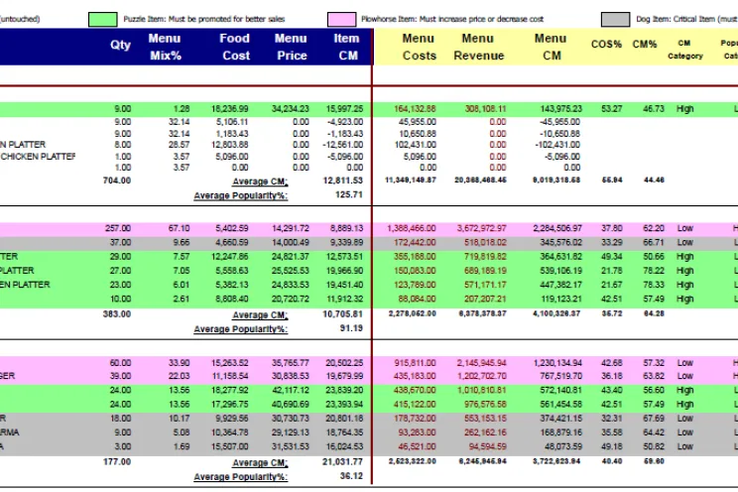Image resolution: width=738 pixels, height=492 pixels.
Task: Select the total quantity cell 383.00
Action: point(117,314)
